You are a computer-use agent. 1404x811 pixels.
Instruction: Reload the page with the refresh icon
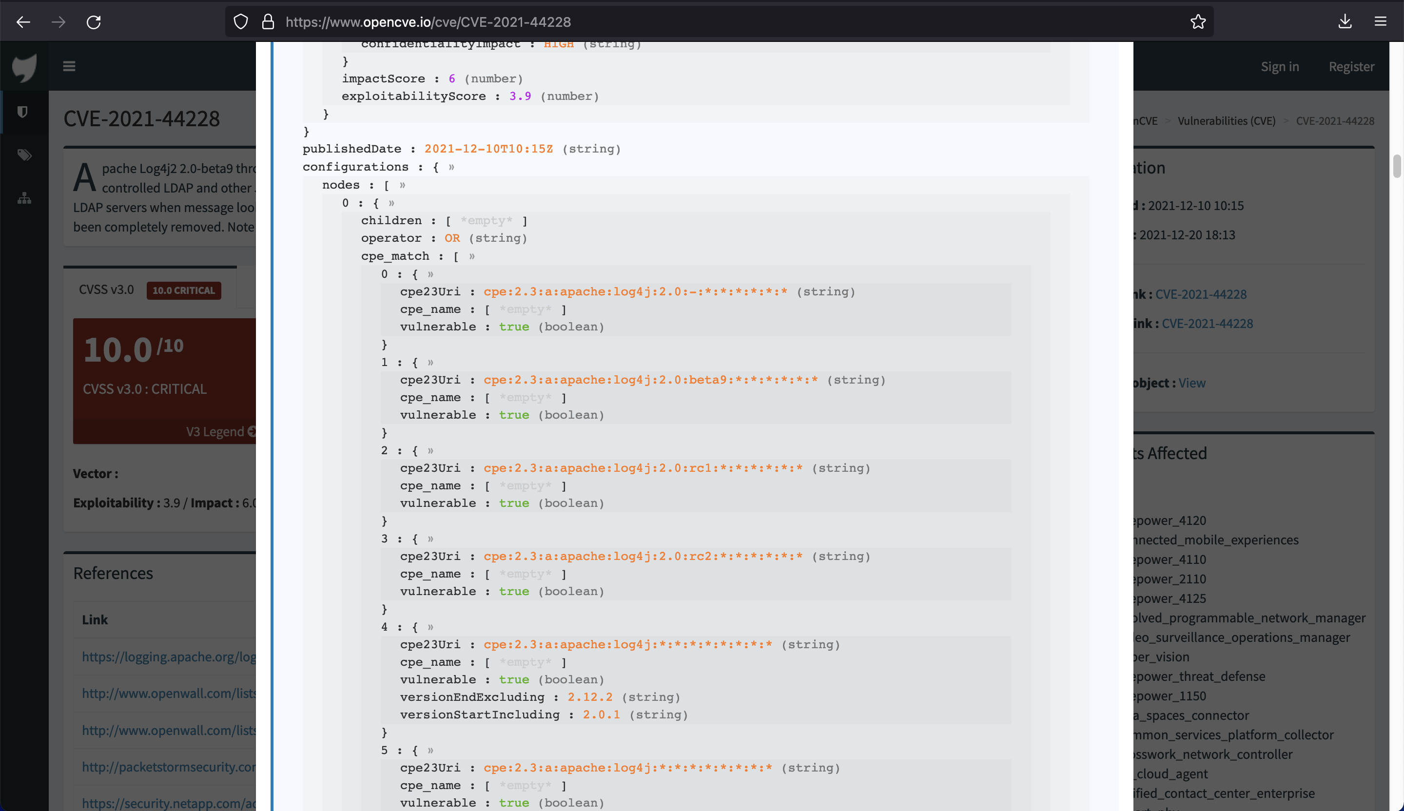coord(94,22)
